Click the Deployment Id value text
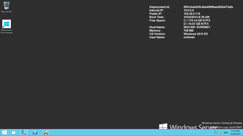 208,7
